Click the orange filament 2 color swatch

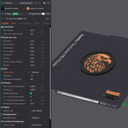coord(28,9)
